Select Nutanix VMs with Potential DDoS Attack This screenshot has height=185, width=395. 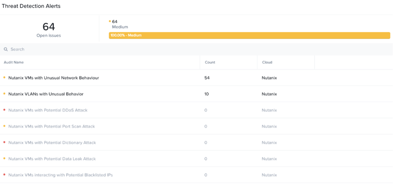click(x=48, y=110)
